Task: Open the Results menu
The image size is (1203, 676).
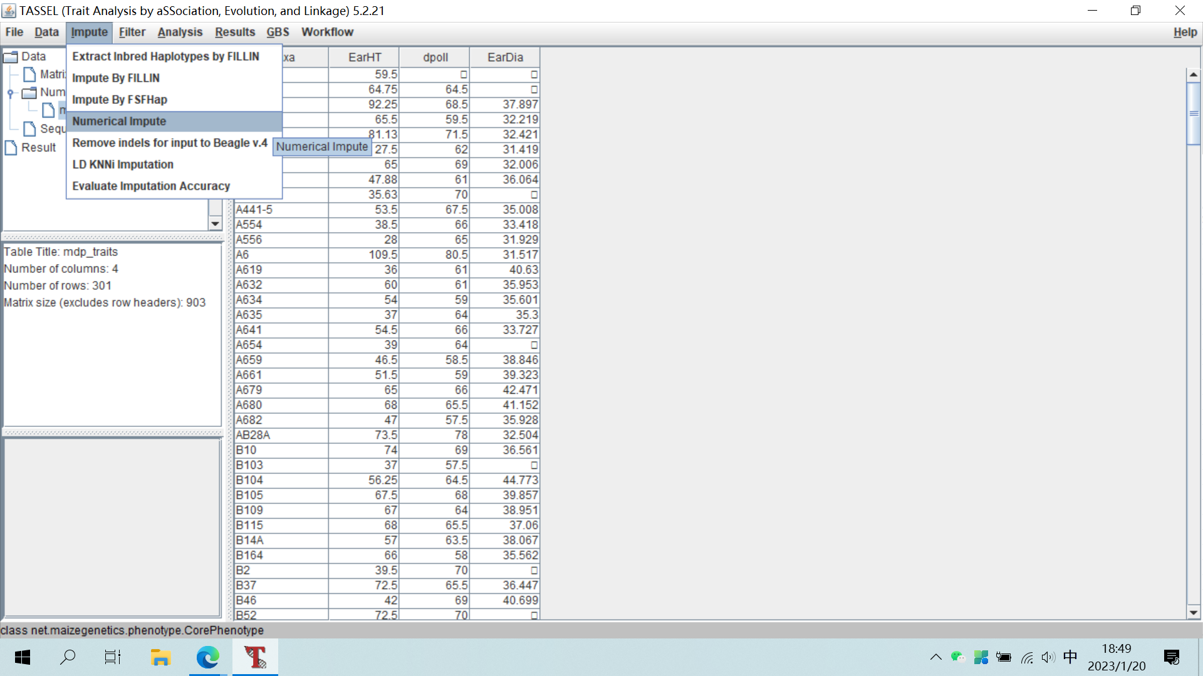Action: point(235,32)
